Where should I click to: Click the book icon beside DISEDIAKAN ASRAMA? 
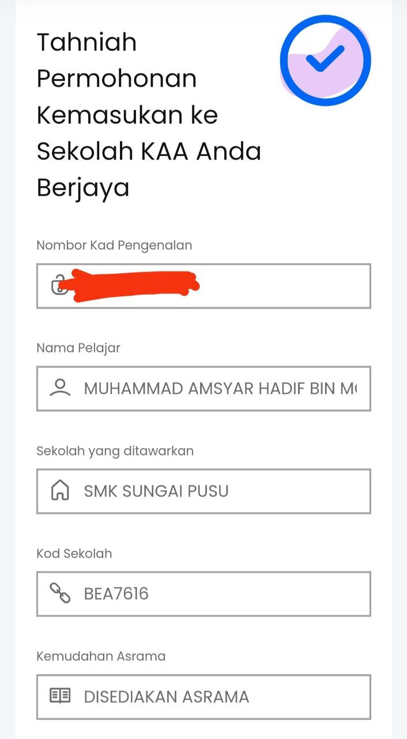coord(60,696)
